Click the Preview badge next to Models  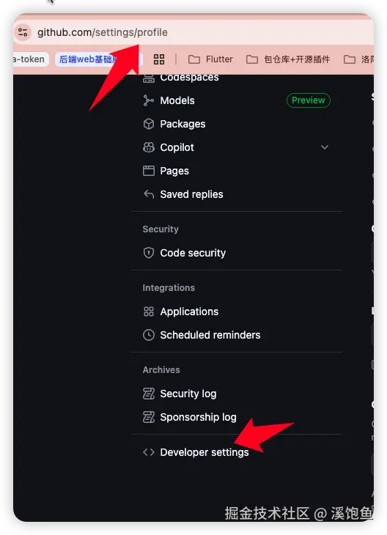tap(308, 100)
